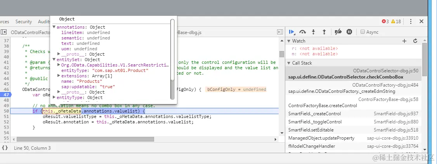Click name: "Products" property in popup
437x164 pixels.
tap(82, 81)
